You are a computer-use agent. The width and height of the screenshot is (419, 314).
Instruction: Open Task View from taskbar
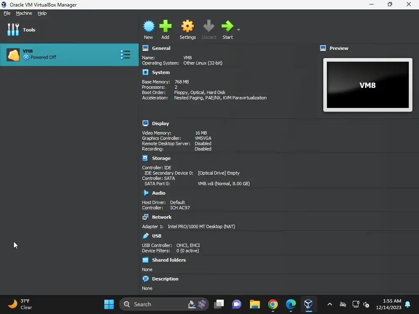[219, 304]
